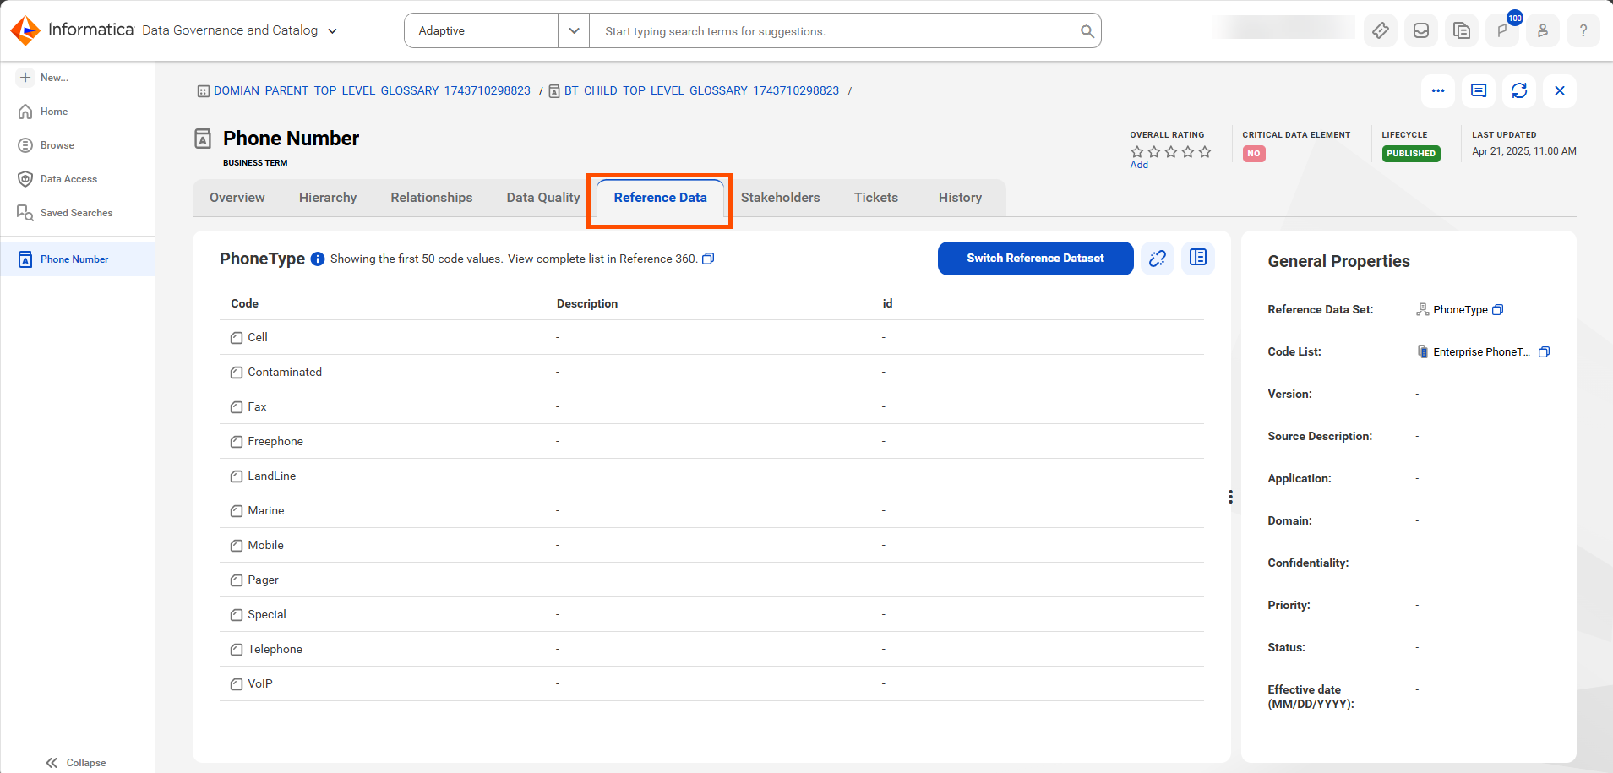Open Reference 360 external link icon
Screen dimensions: 1613x773
click(x=708, y=259)
